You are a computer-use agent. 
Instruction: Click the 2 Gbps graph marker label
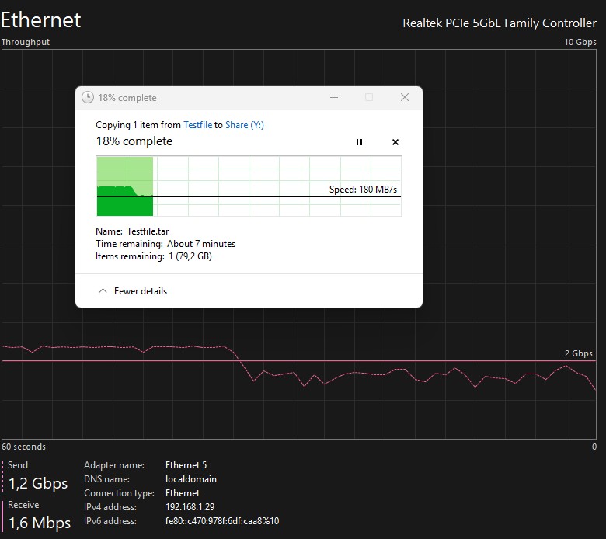[579, 353]
